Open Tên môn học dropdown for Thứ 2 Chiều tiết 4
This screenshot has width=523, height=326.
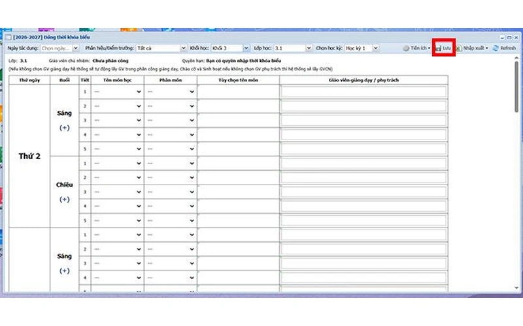[x=118, y=206]
